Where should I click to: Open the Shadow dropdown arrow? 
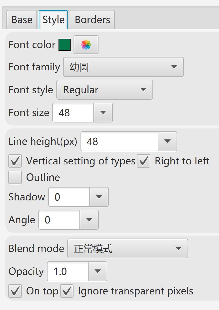[99, 197]
